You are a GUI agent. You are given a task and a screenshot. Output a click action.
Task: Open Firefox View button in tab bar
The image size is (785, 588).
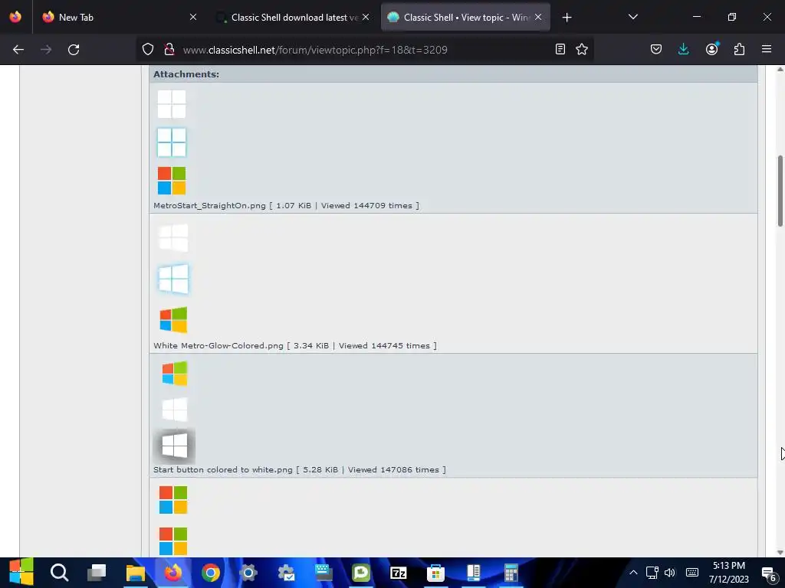(15, 17)
